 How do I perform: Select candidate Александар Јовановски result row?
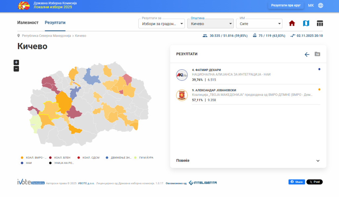point(248,95)
